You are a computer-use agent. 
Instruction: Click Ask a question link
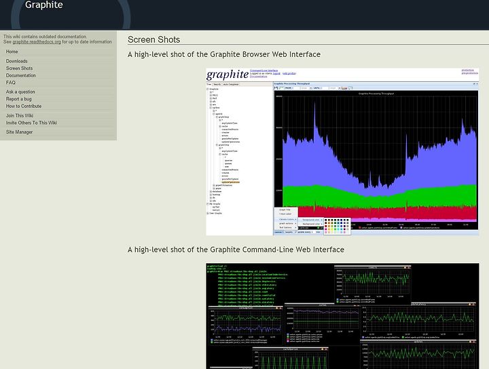tap(20, 92)
